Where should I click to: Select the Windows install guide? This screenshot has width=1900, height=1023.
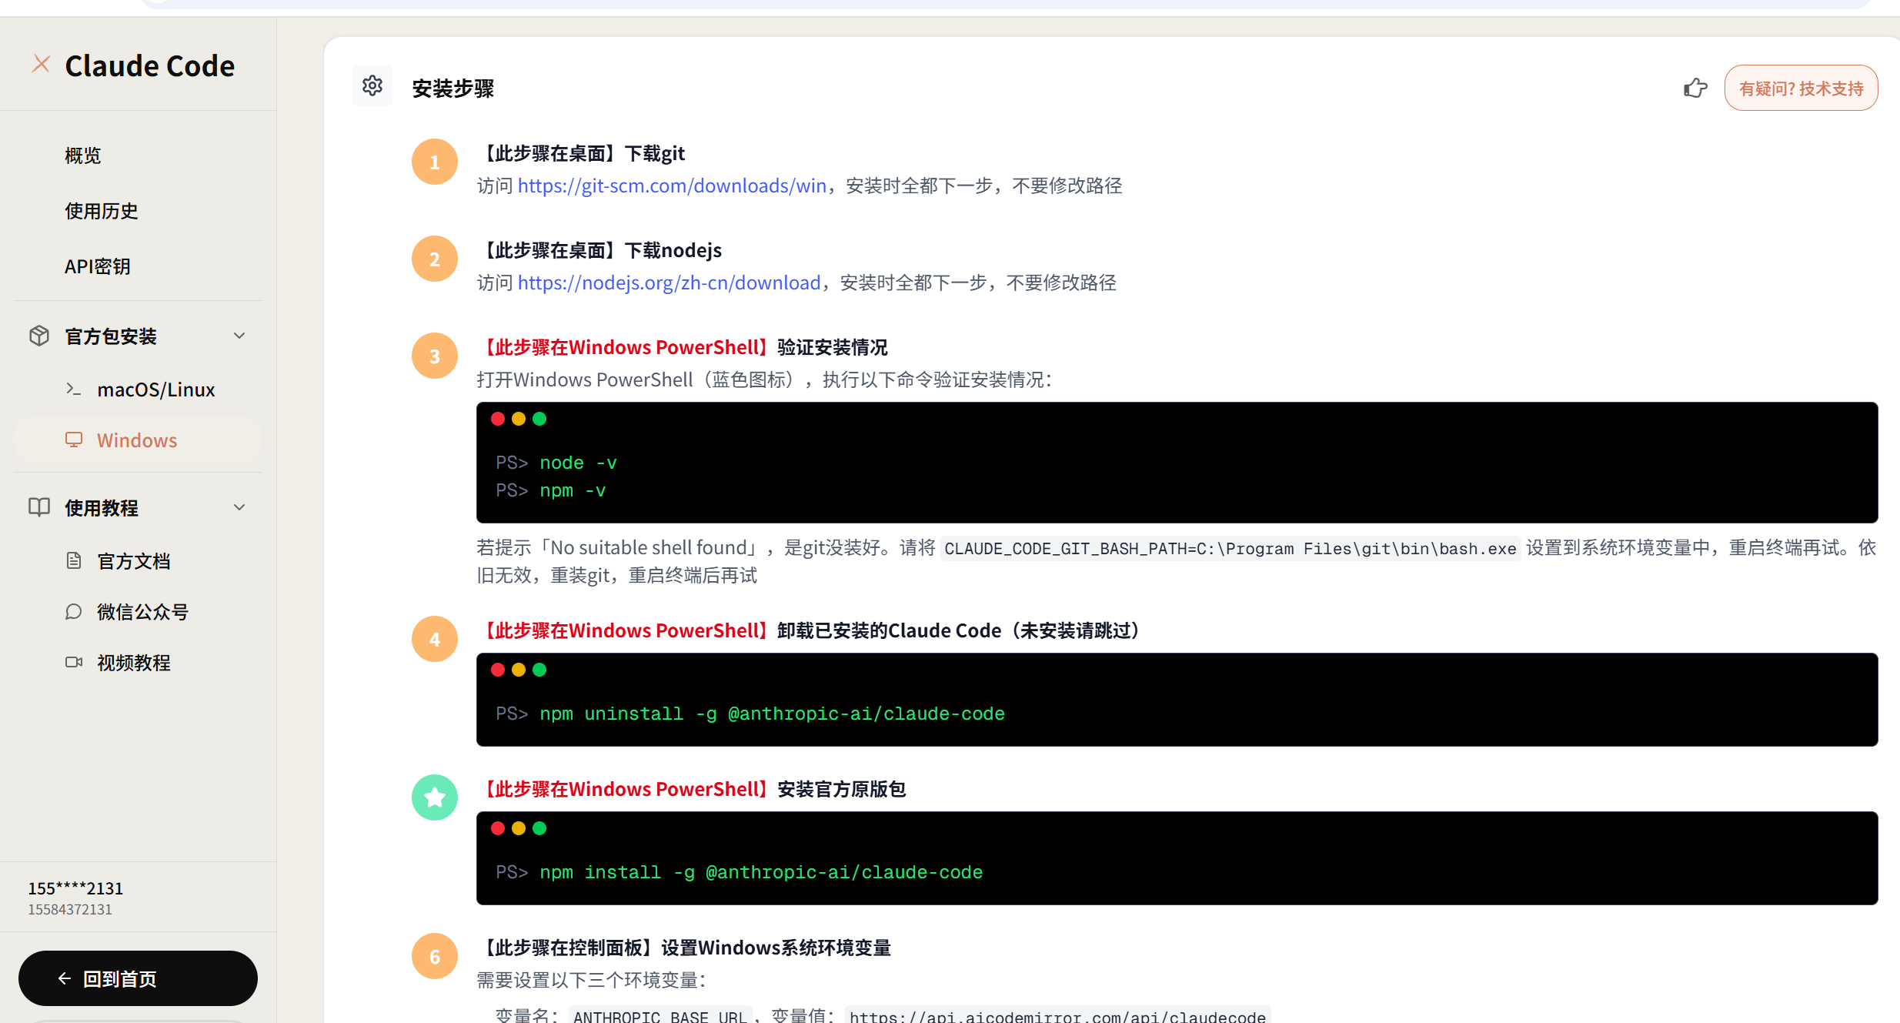[137, 440]
